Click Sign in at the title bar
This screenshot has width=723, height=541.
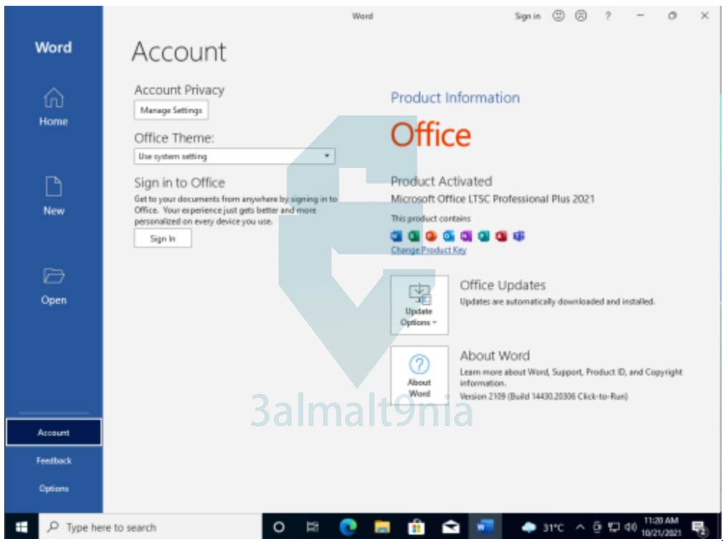[527, 16]
